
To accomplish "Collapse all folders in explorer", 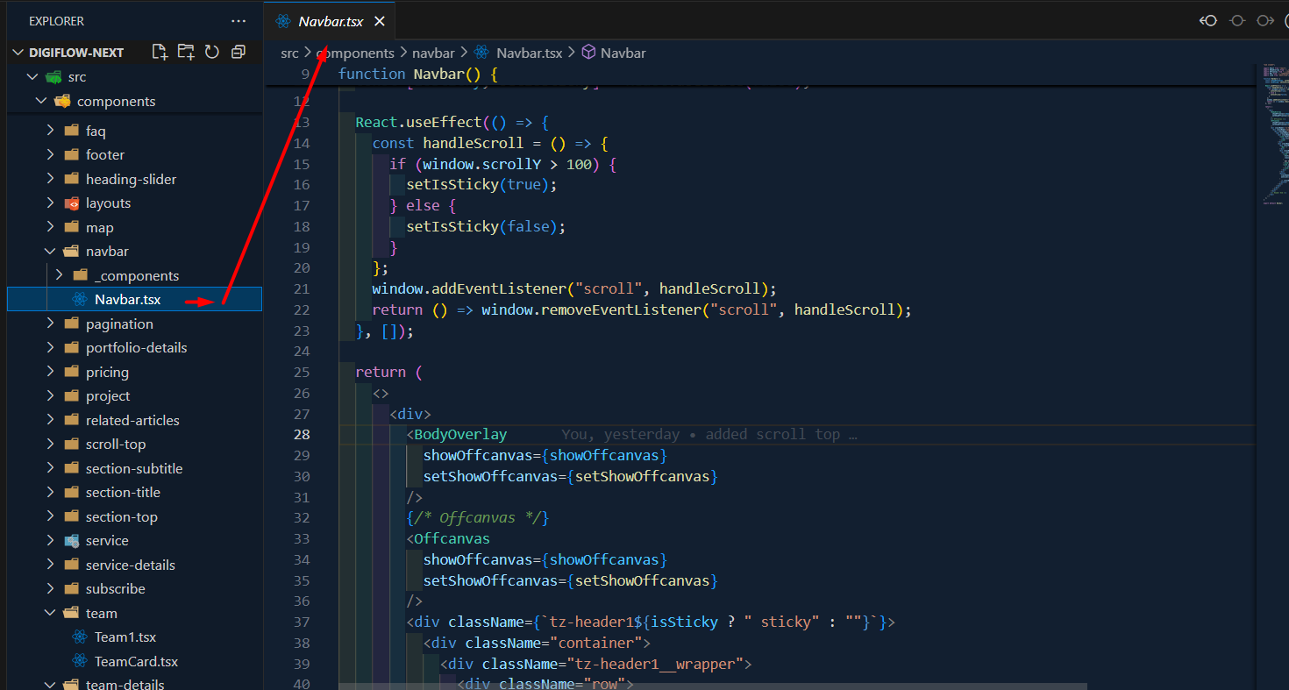I will tap(238, 52).
